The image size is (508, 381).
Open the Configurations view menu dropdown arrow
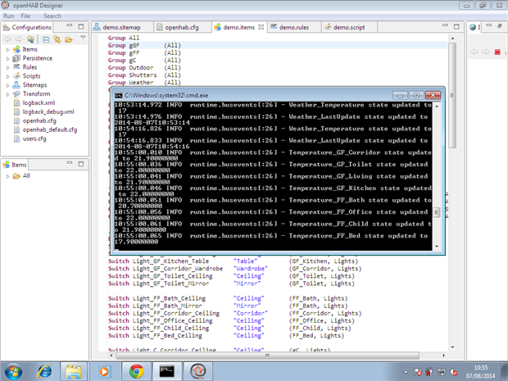(x=83, y=38)
